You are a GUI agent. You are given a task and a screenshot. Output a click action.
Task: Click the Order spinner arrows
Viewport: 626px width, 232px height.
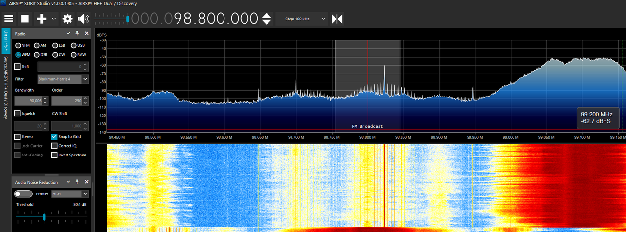point(85,101)
